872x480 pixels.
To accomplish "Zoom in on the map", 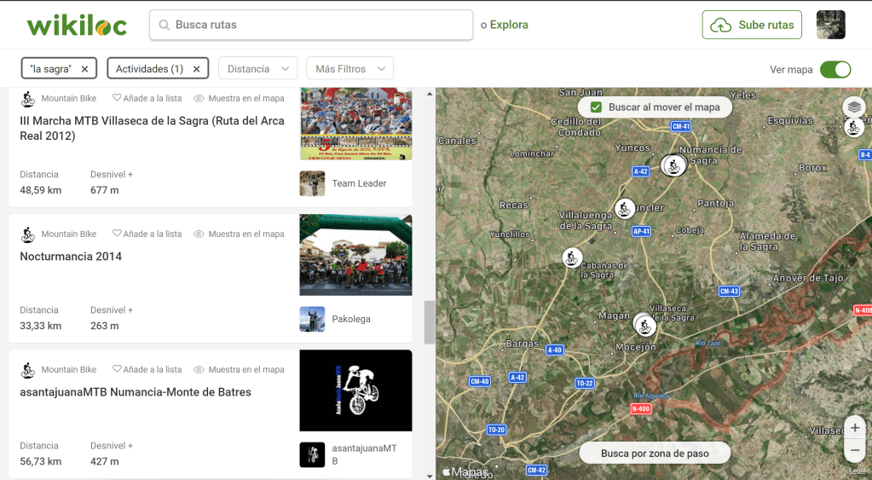I will click(855, 427).
